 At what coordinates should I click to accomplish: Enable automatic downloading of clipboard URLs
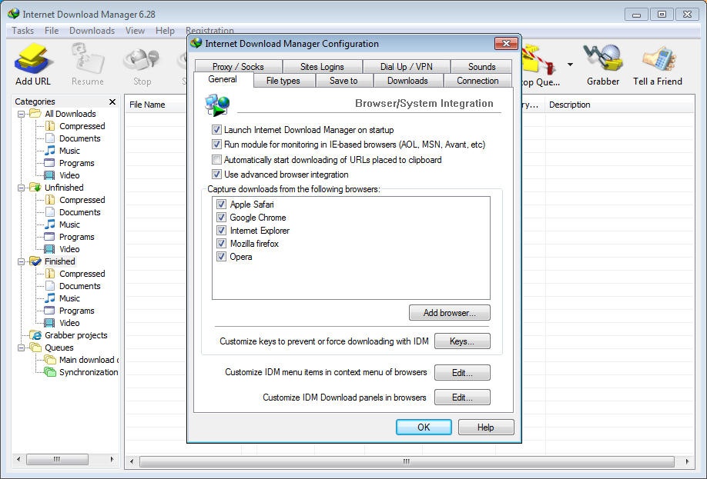[217, 160]
